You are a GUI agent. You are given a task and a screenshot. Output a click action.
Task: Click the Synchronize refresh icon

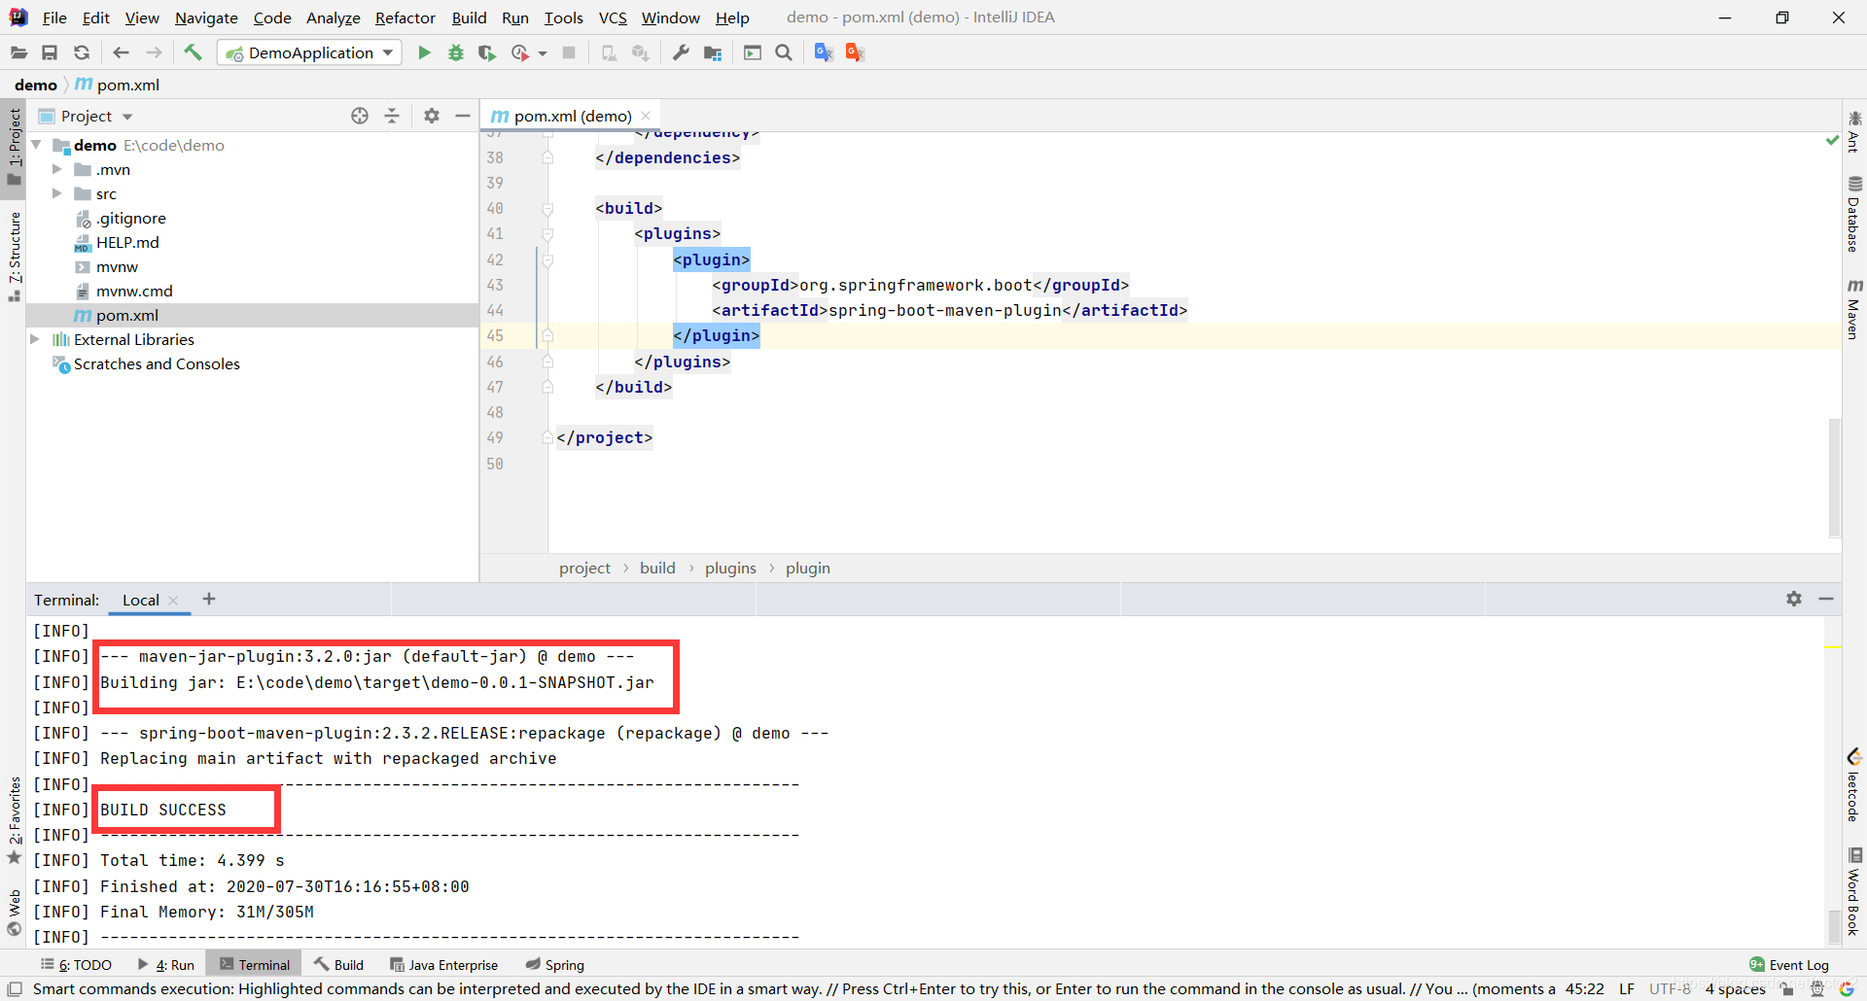pos(82,52)
